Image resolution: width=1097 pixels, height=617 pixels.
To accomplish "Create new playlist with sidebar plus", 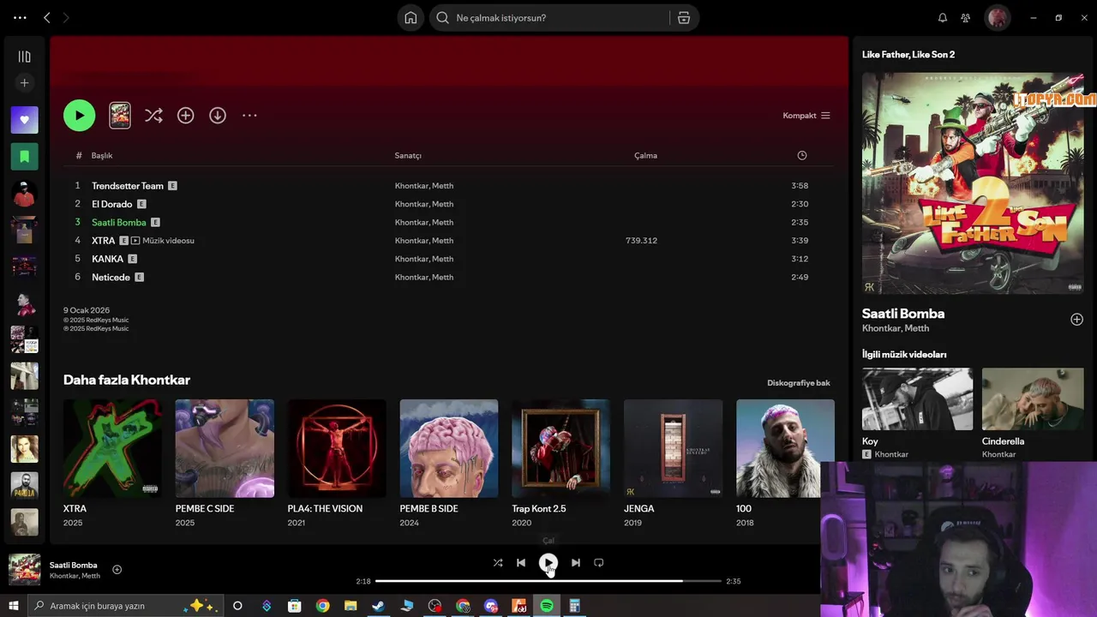I will 24,83.
